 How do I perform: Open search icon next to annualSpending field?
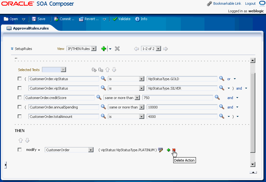(103, 107)
